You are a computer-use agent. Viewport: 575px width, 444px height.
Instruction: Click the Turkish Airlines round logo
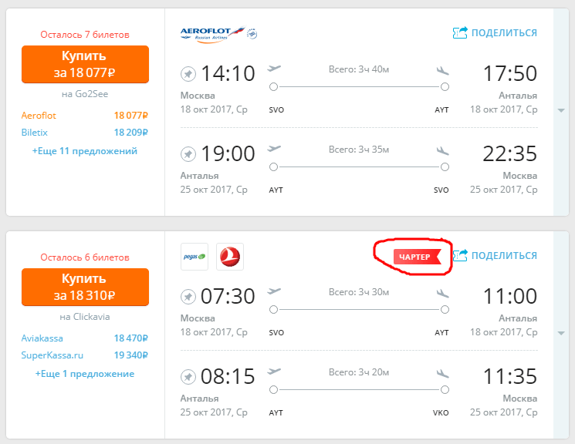229,257
